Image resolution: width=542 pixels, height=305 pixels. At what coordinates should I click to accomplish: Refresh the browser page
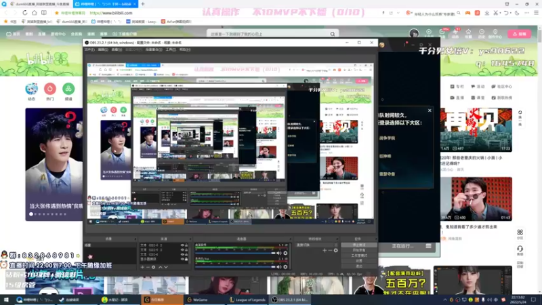(x=25, y=13)
